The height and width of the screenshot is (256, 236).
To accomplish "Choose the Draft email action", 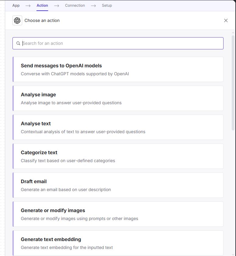I will point(118,185).
